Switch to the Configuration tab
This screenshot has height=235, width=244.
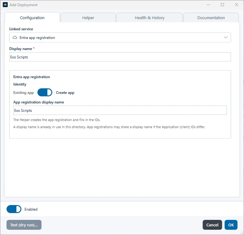coord(32,17)
